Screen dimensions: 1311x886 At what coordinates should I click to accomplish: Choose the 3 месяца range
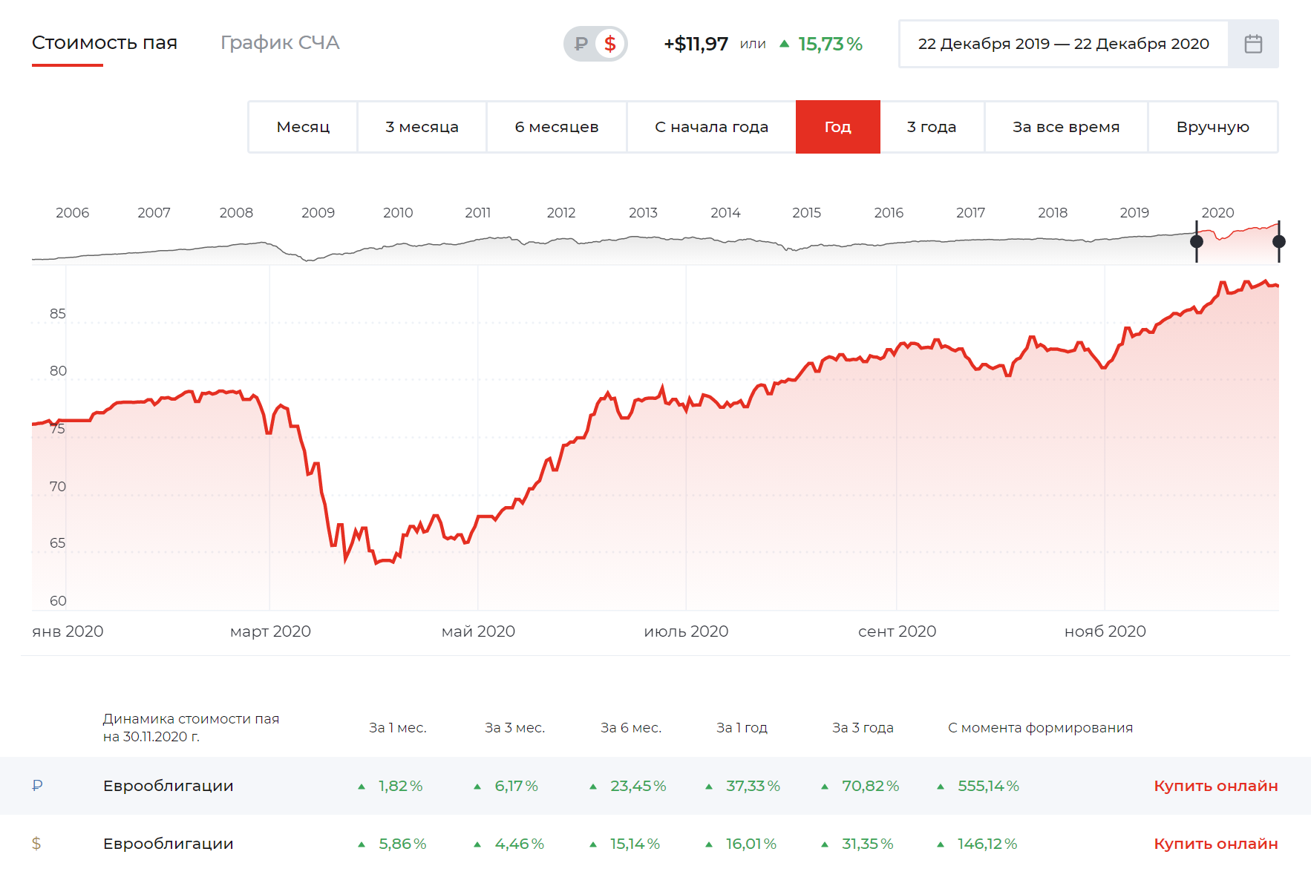pos(422,127)
